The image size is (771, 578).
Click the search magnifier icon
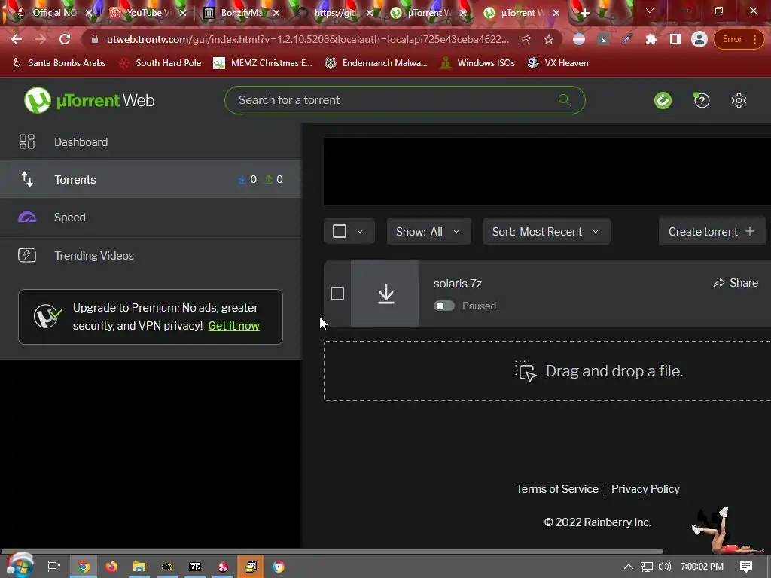coord(564,100)
